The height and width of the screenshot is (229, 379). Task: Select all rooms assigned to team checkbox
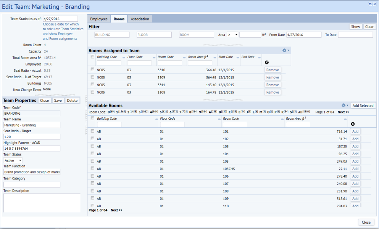(x=92, y=57)
